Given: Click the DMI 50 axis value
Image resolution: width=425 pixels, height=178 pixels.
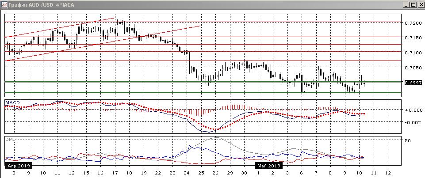Looking at the screenshot, I should 408,140.
